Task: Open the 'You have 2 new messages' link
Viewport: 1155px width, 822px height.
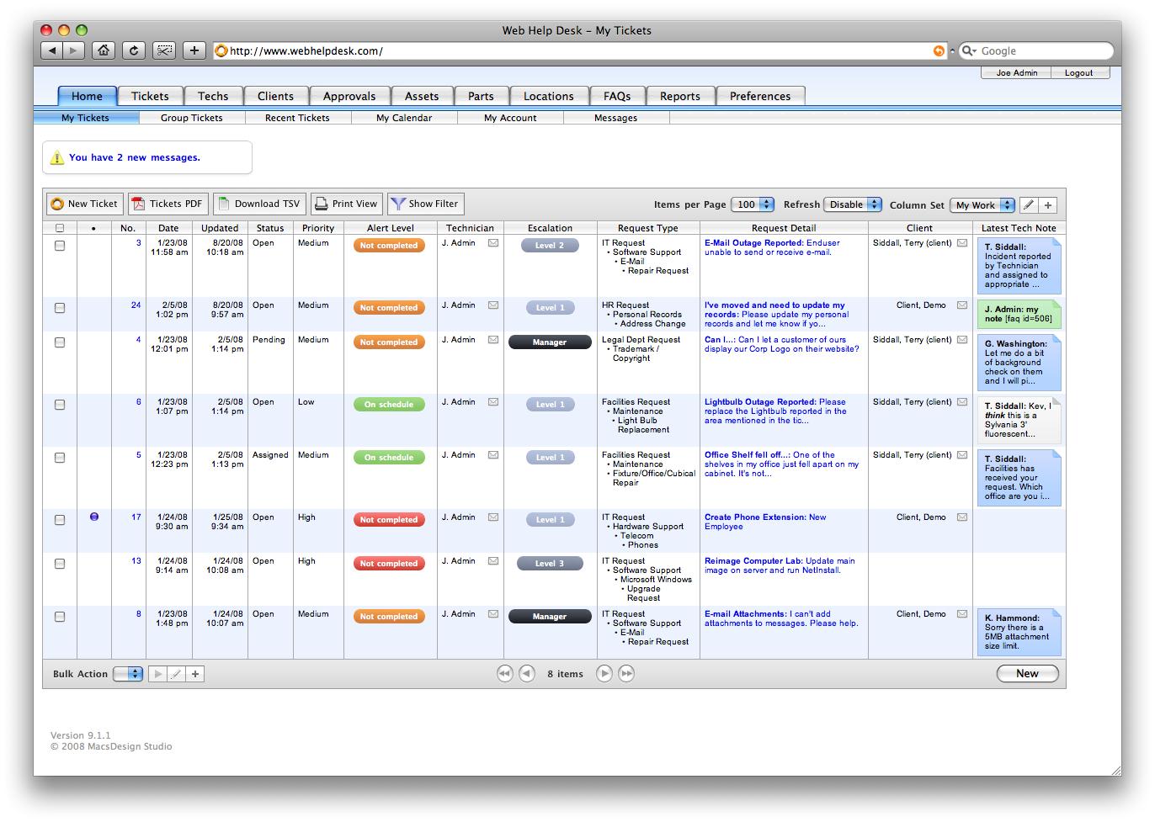Action: [x=135, y=157]
